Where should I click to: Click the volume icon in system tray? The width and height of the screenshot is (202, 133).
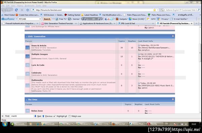tap(186, 124)
